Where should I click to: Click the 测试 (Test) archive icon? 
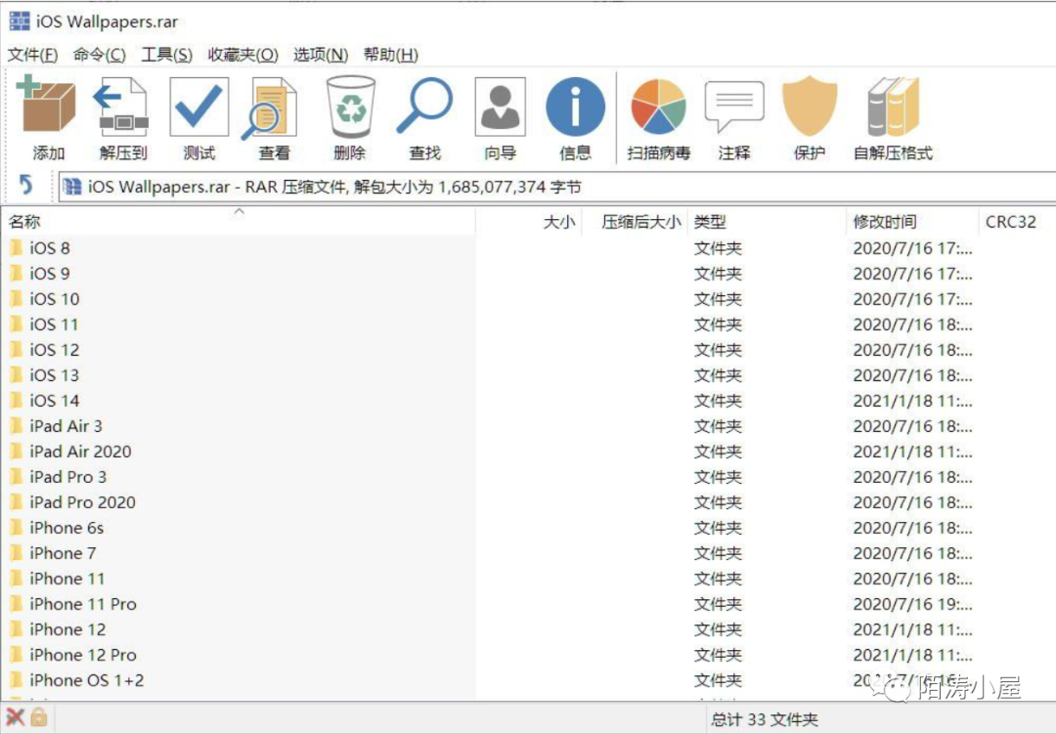pyautogui.click(x=198, y=108)
